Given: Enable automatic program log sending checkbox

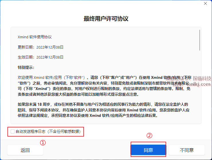Looking at the screenshot, I should (x=13, y=131).
